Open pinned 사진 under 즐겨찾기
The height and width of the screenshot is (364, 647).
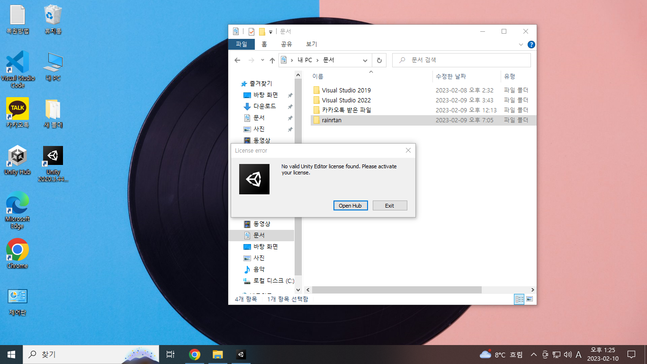(x=259, y=129)
